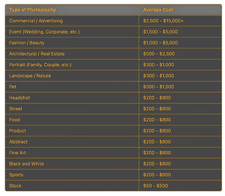Select the "Street" photography cell
The image size is (225, 196).
tap(15, 109)
